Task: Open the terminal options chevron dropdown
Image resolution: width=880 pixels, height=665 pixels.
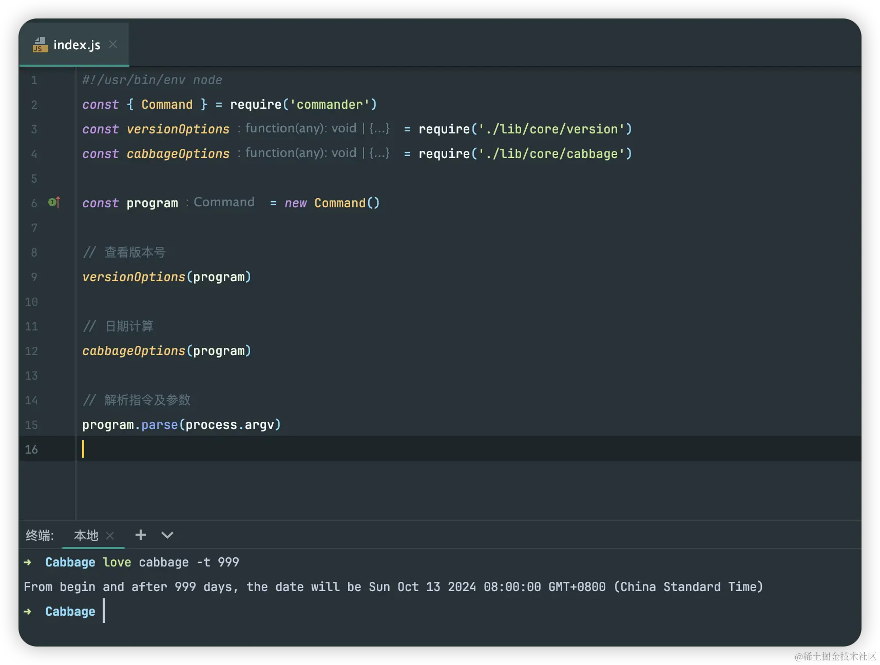Action: 167,535
